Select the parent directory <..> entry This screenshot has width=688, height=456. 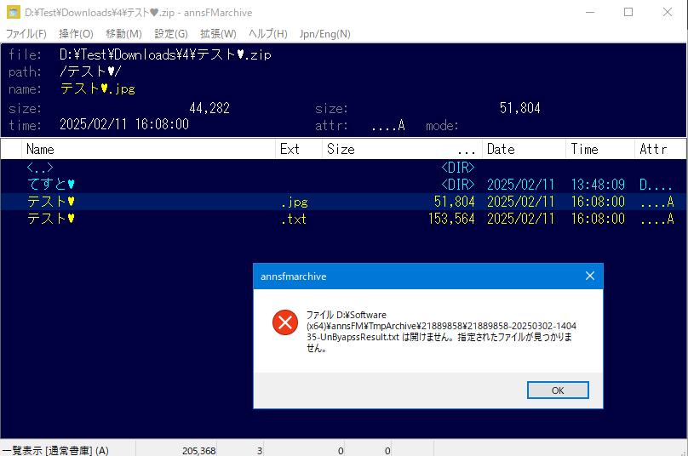[40, 168]
